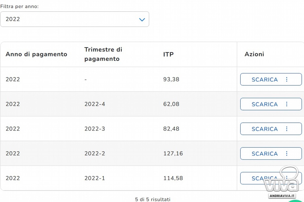304x202 pixels.
Task: Click SCARICA for quarter 2022-2
Action: [x=264, y=154]
